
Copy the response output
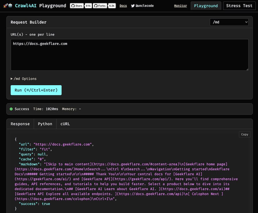coord(245,134)
